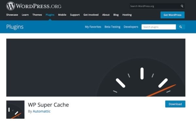Open the Beta Testing link
The height and width of the screenshot is (121, 196).
pos(112,27)
